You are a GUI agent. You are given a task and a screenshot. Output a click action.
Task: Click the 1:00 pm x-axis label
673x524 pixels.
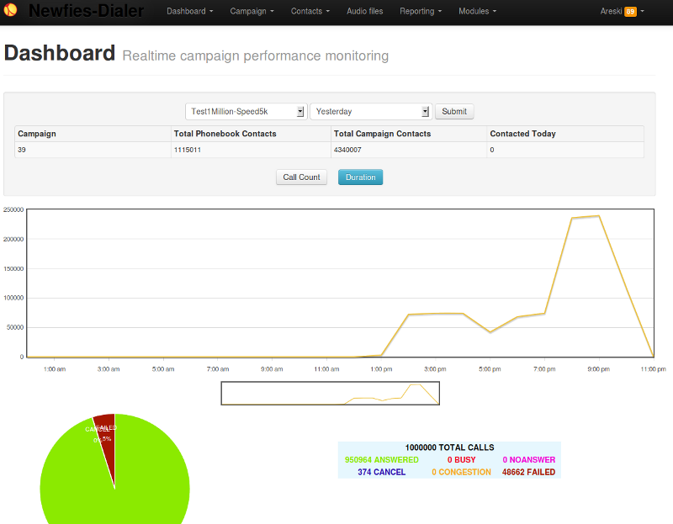[381, 369]
